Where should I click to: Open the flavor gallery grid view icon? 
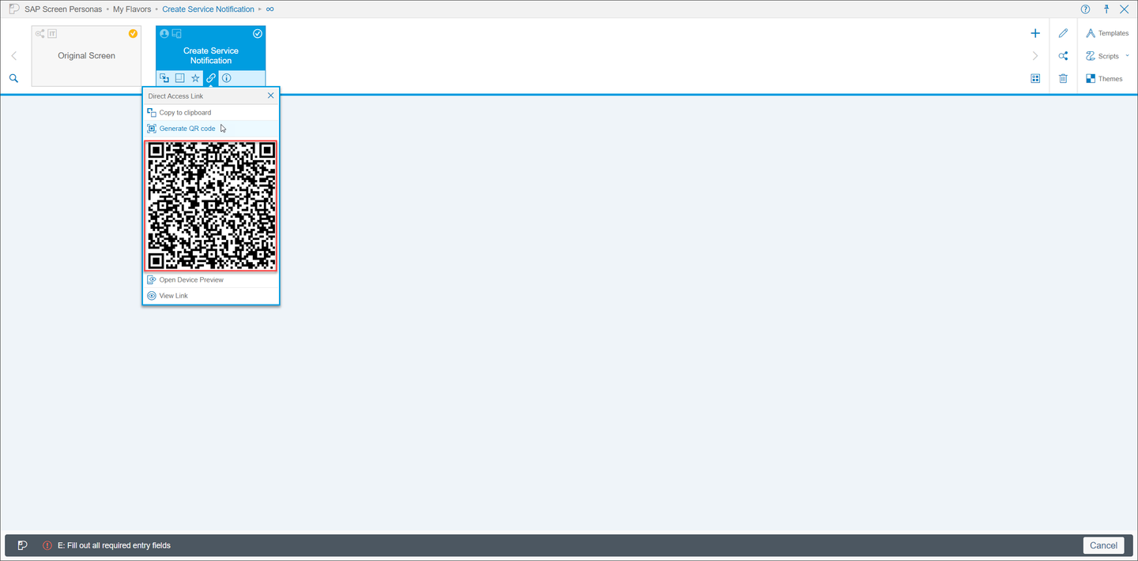[x=1035, y=78]
